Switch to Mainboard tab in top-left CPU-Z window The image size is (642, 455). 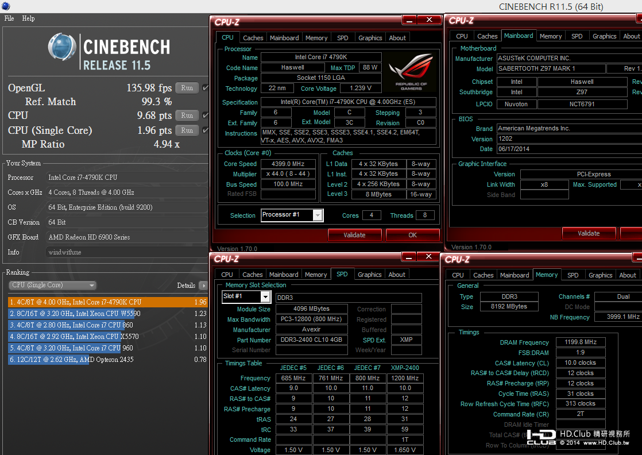click(284, 38)
